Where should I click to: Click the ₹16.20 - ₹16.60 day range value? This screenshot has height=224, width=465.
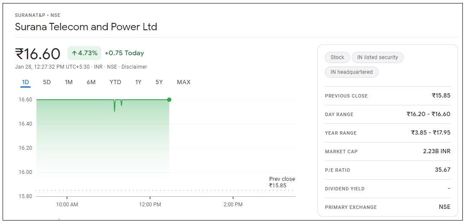click(x=429, y=114)
